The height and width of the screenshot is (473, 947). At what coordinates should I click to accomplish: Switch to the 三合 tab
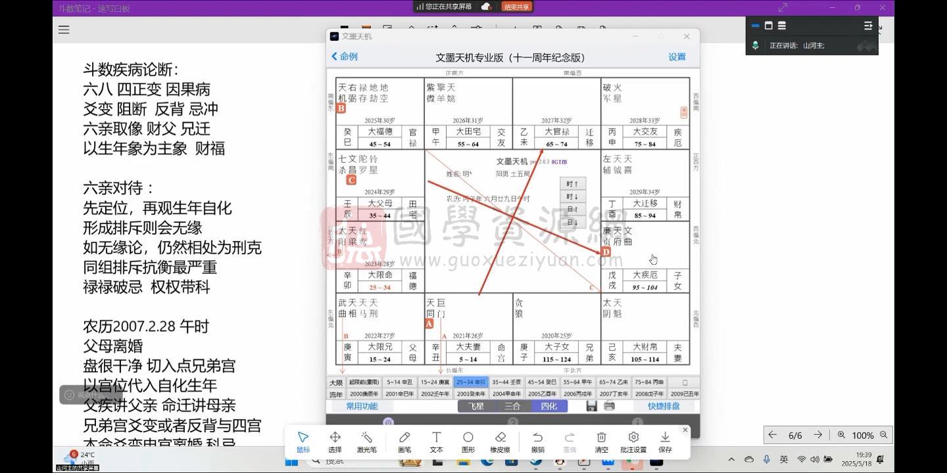point(511,406)
